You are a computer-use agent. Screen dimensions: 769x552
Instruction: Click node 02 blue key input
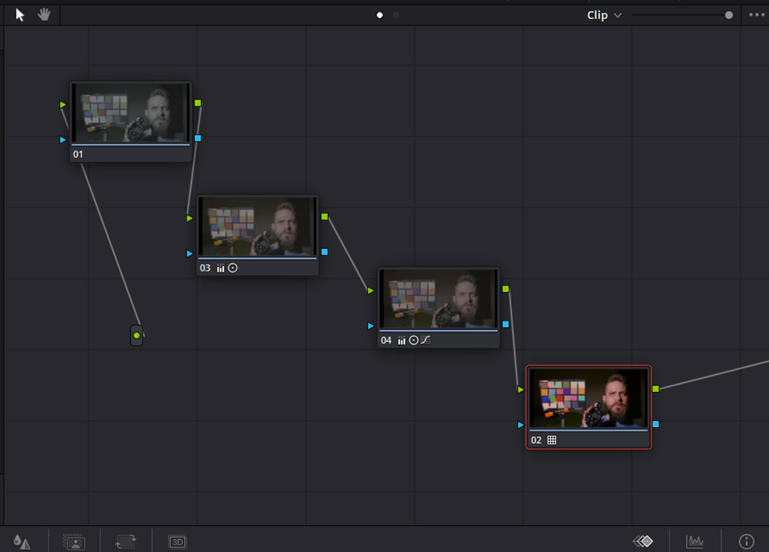[x=521, y=424]
